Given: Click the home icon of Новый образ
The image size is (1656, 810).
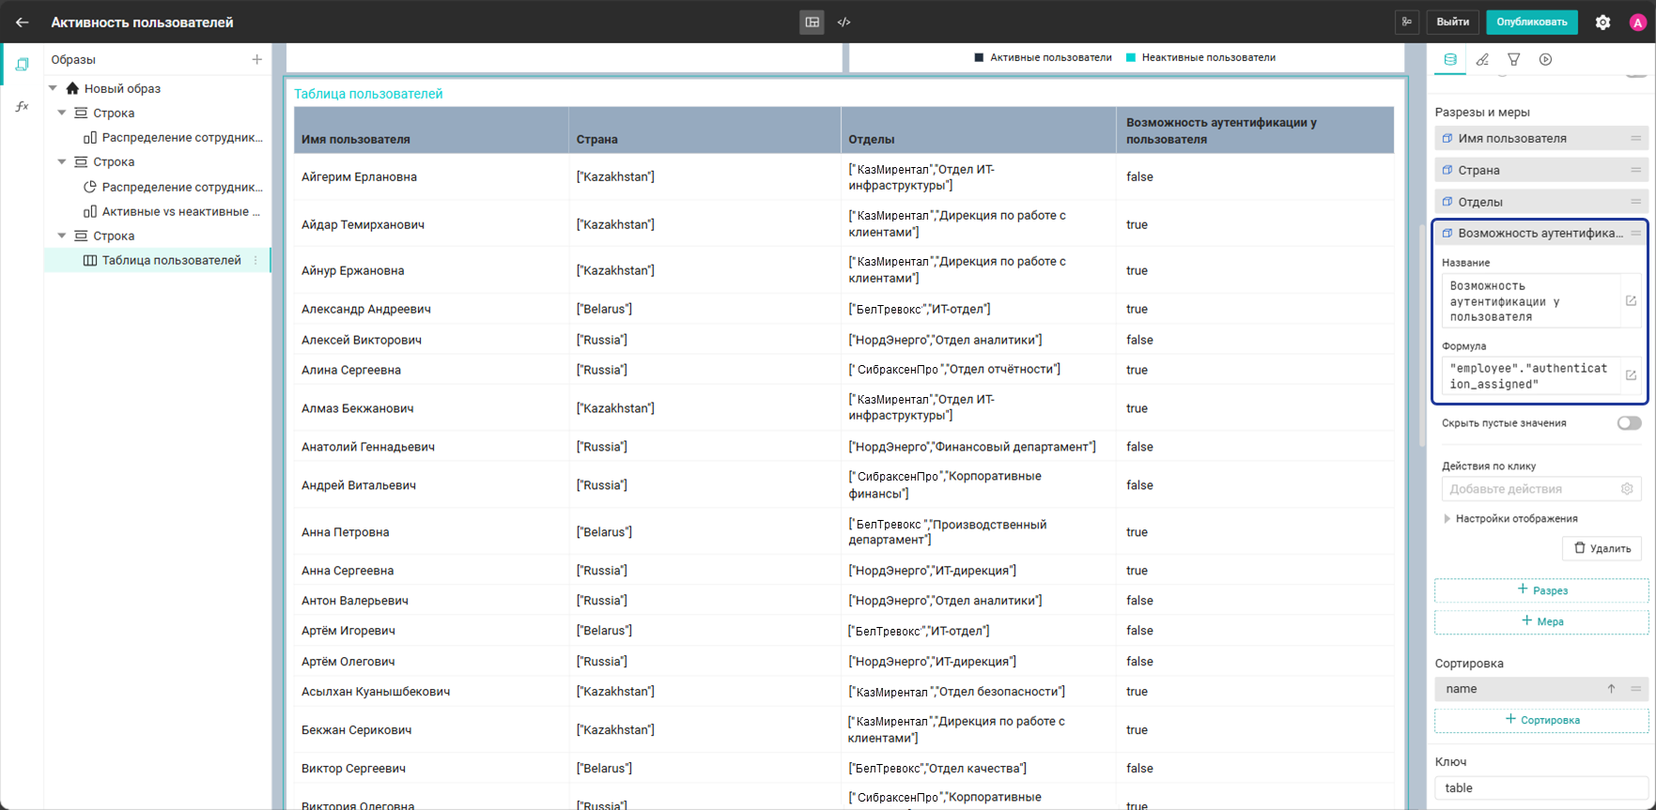Looking at the screenshot, I should [72, 88].
